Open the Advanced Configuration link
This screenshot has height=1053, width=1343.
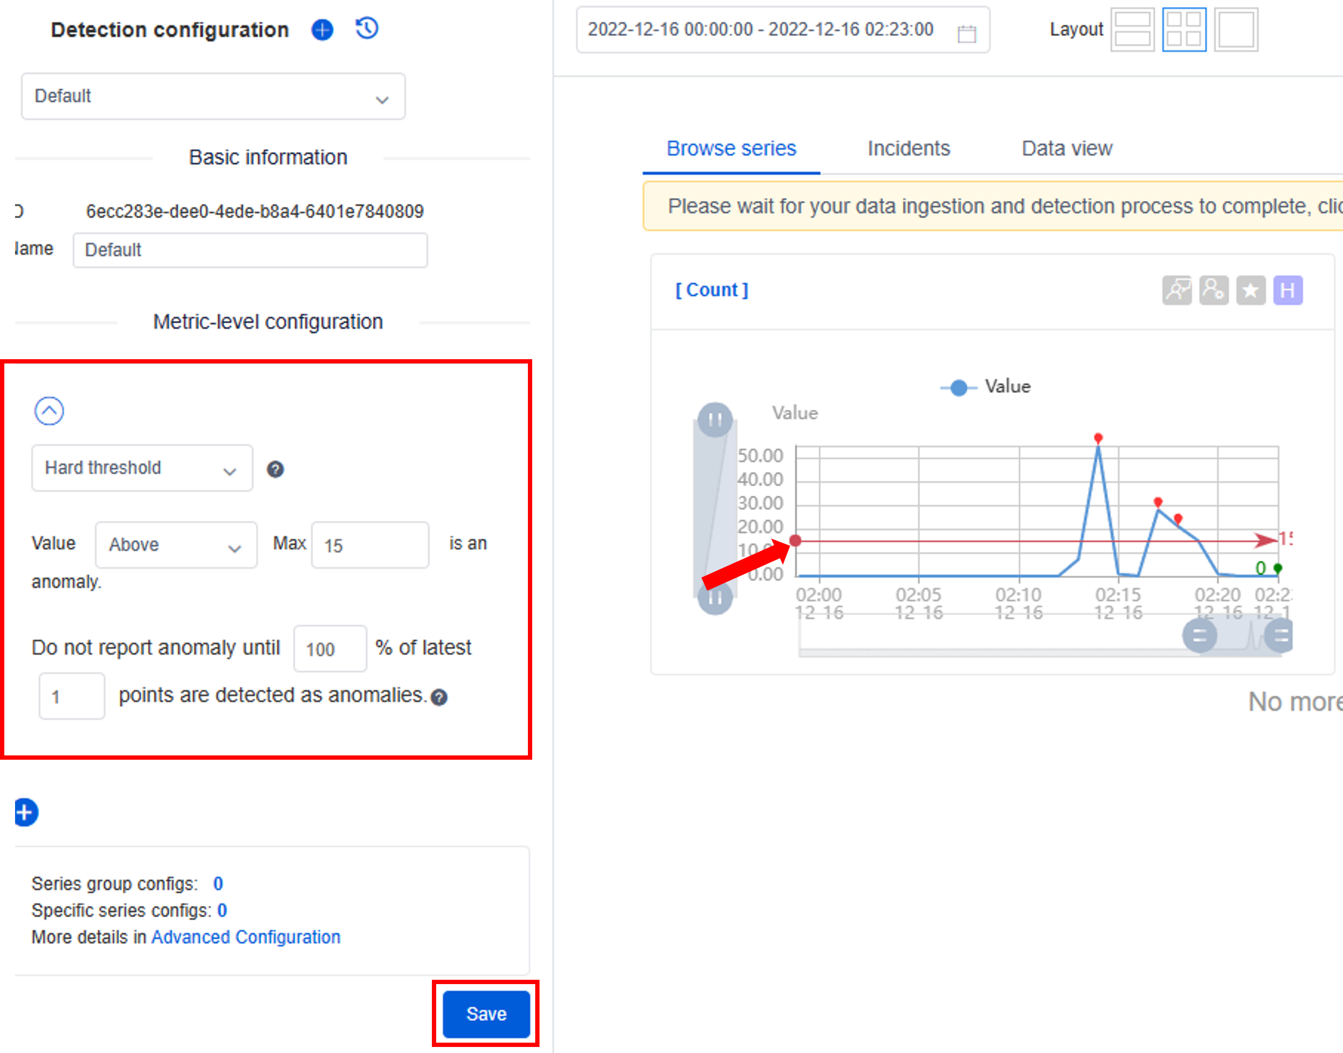point(246,937)
